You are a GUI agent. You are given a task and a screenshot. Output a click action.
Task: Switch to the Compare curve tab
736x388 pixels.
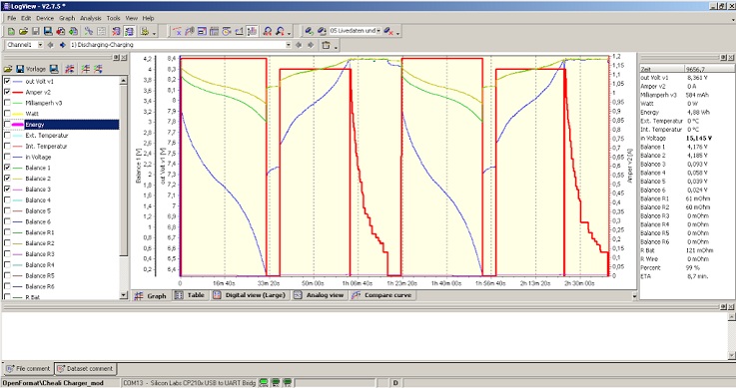pyautogui.click(x=382, y=295)
